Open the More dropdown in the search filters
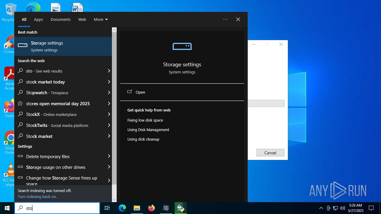This screenshot has height=214, width=381. tap(101, 19)
